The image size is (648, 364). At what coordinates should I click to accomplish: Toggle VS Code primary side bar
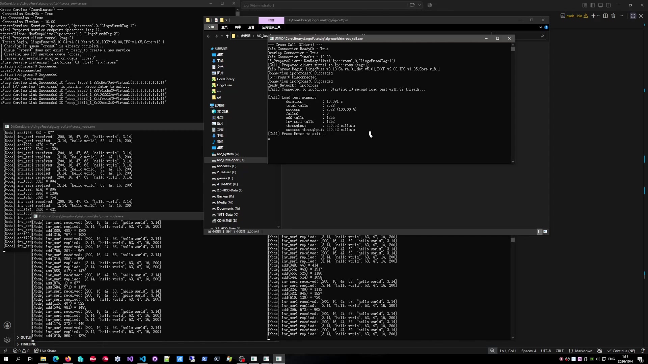593,5
